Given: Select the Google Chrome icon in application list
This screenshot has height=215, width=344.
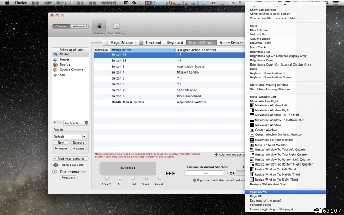Looking at the screenshot, I should coord(55,70).
